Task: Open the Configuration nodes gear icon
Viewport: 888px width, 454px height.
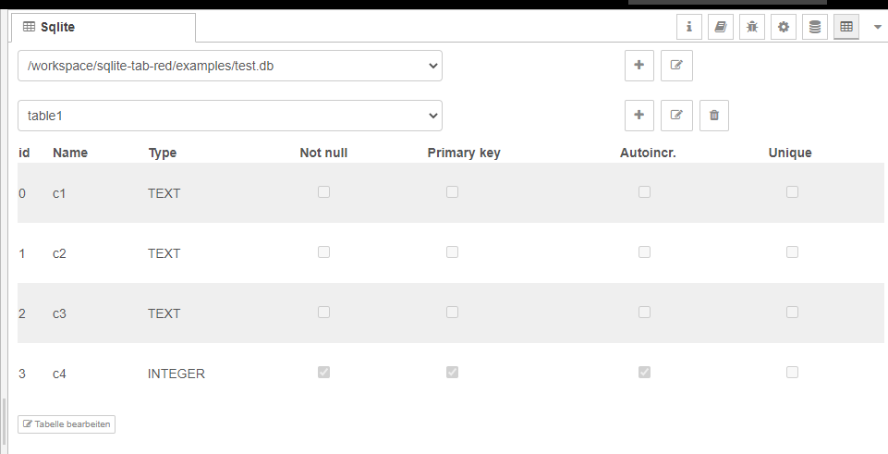Action: [x=784, y=28]
